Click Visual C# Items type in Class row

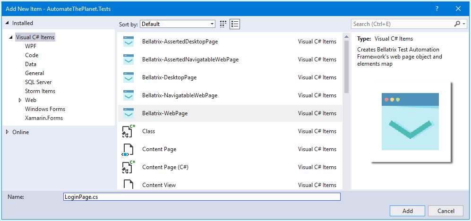(x=317, y=131)
